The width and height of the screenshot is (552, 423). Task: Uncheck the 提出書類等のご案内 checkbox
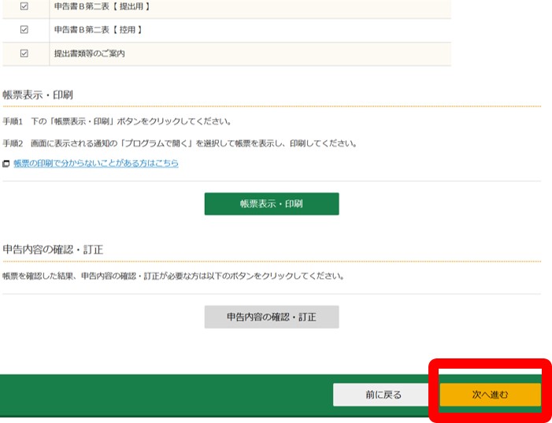click(24, 54)
